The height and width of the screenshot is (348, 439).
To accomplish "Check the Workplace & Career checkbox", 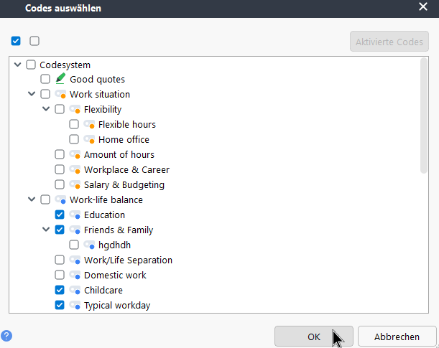I will (x=60, y=169).
